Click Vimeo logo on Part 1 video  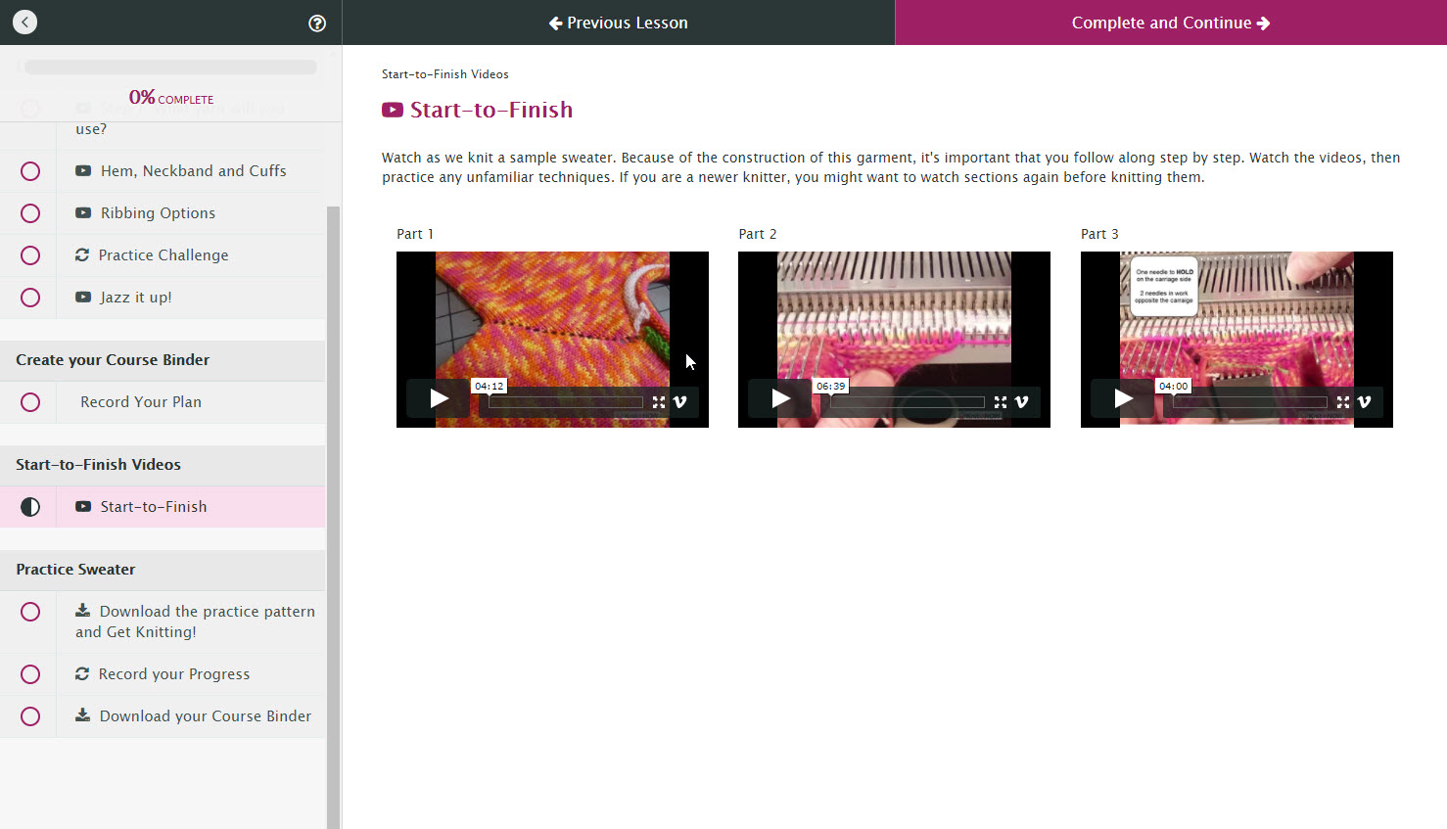point(680,402)
